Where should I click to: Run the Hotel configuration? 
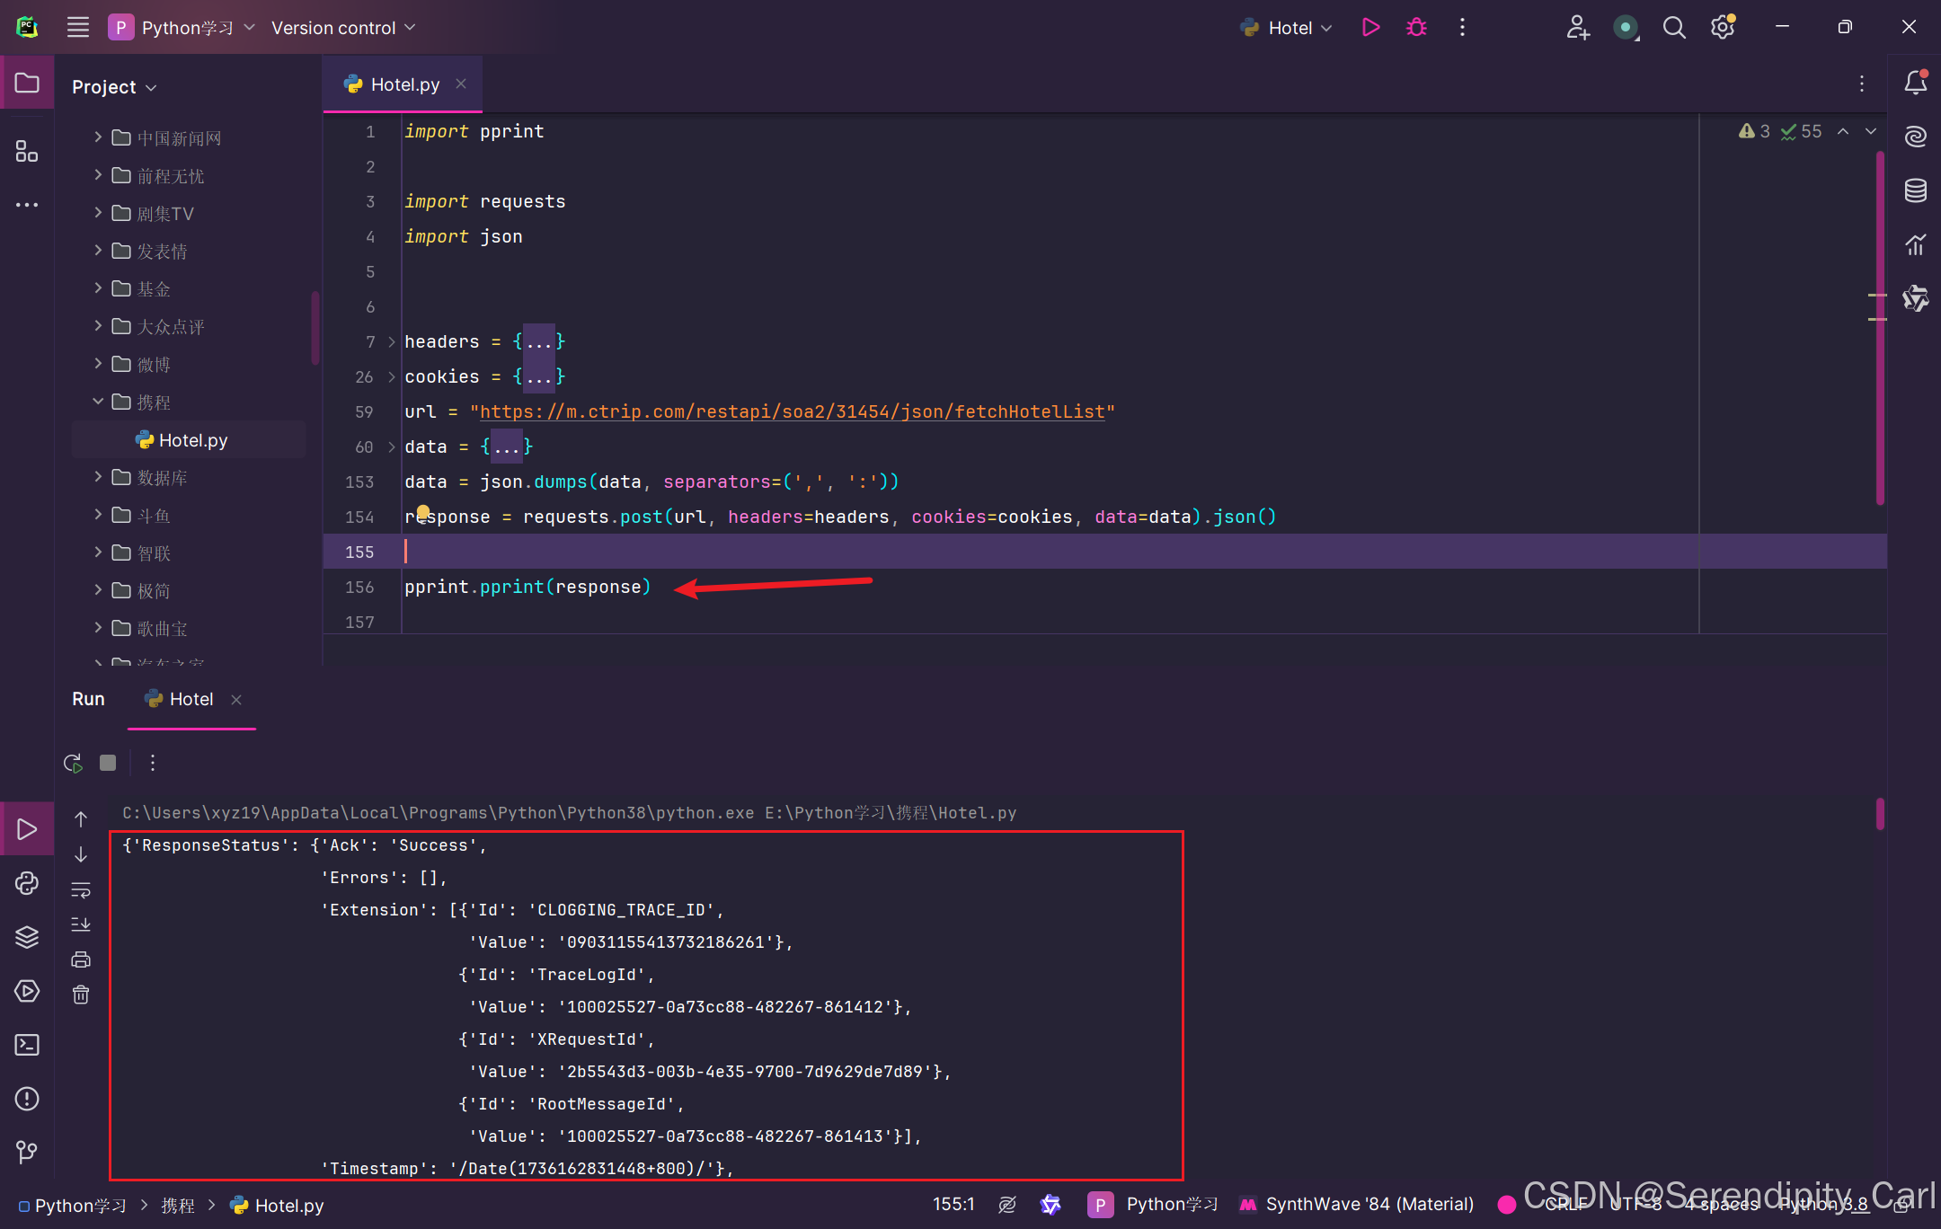point(1370,28)
